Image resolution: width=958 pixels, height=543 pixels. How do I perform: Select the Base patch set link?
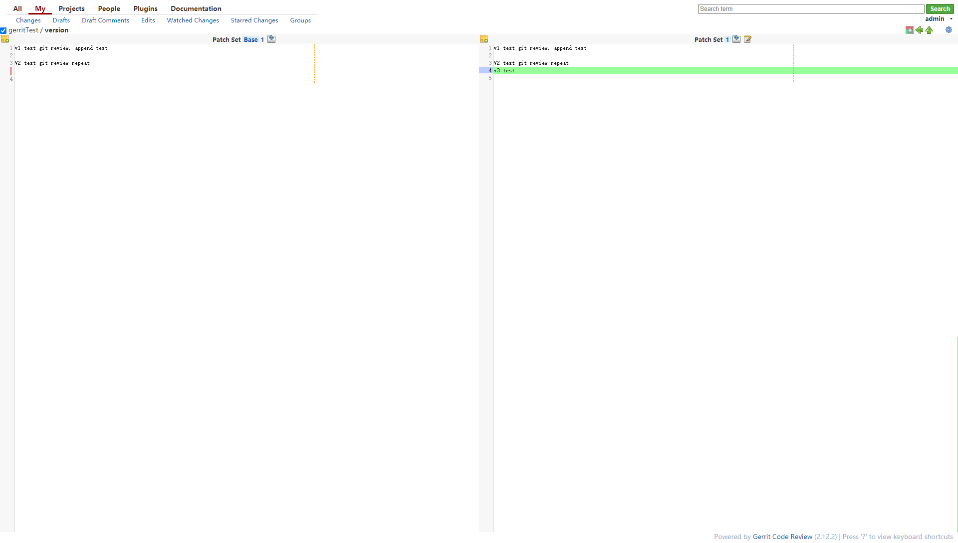[250, 40]
